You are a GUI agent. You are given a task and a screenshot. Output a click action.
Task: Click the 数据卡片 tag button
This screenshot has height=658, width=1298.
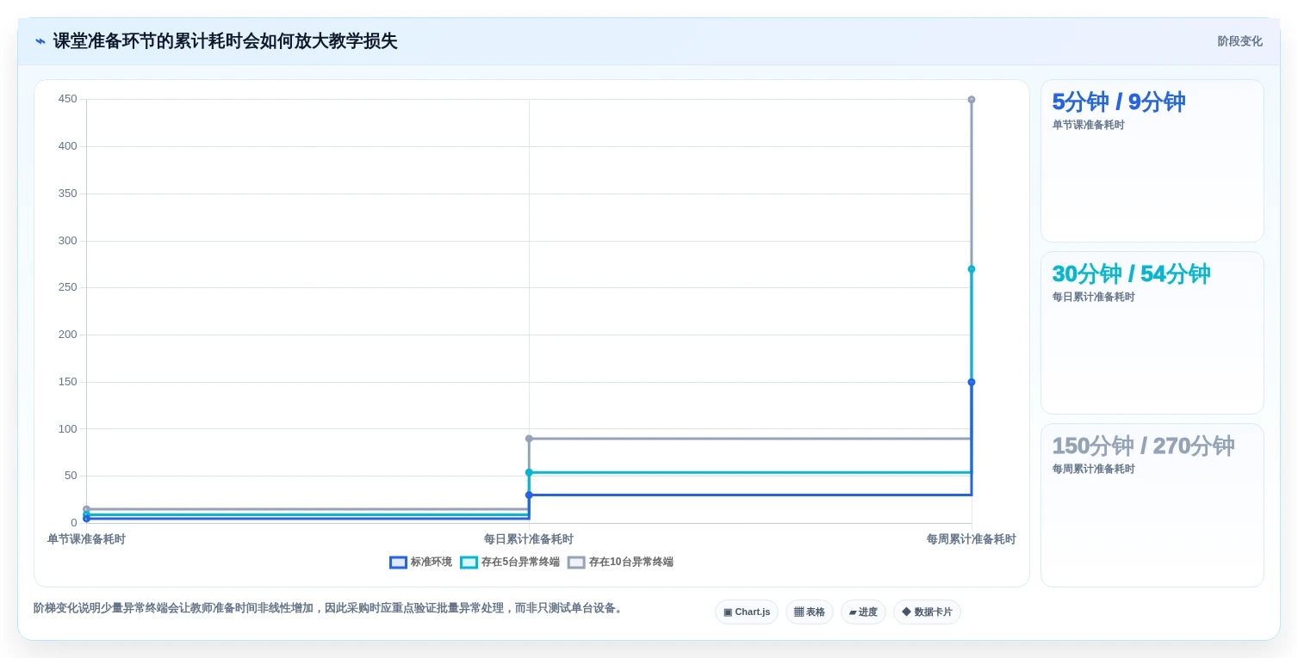927,612
